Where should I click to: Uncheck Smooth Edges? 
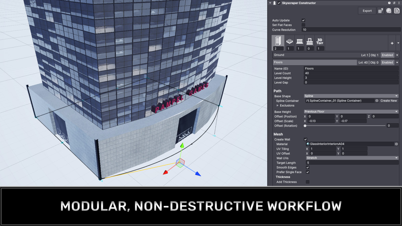(x=308, y=167)
